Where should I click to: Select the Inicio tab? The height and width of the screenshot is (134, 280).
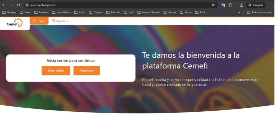click(39, 21)
